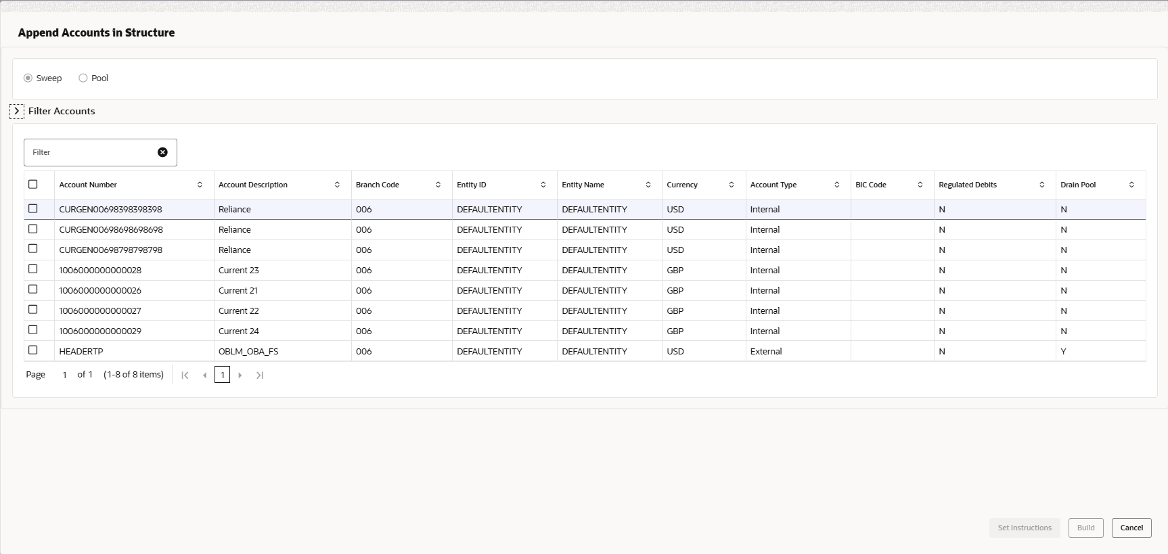
Task: Go to previous page arrow
Action: point(204,375)
